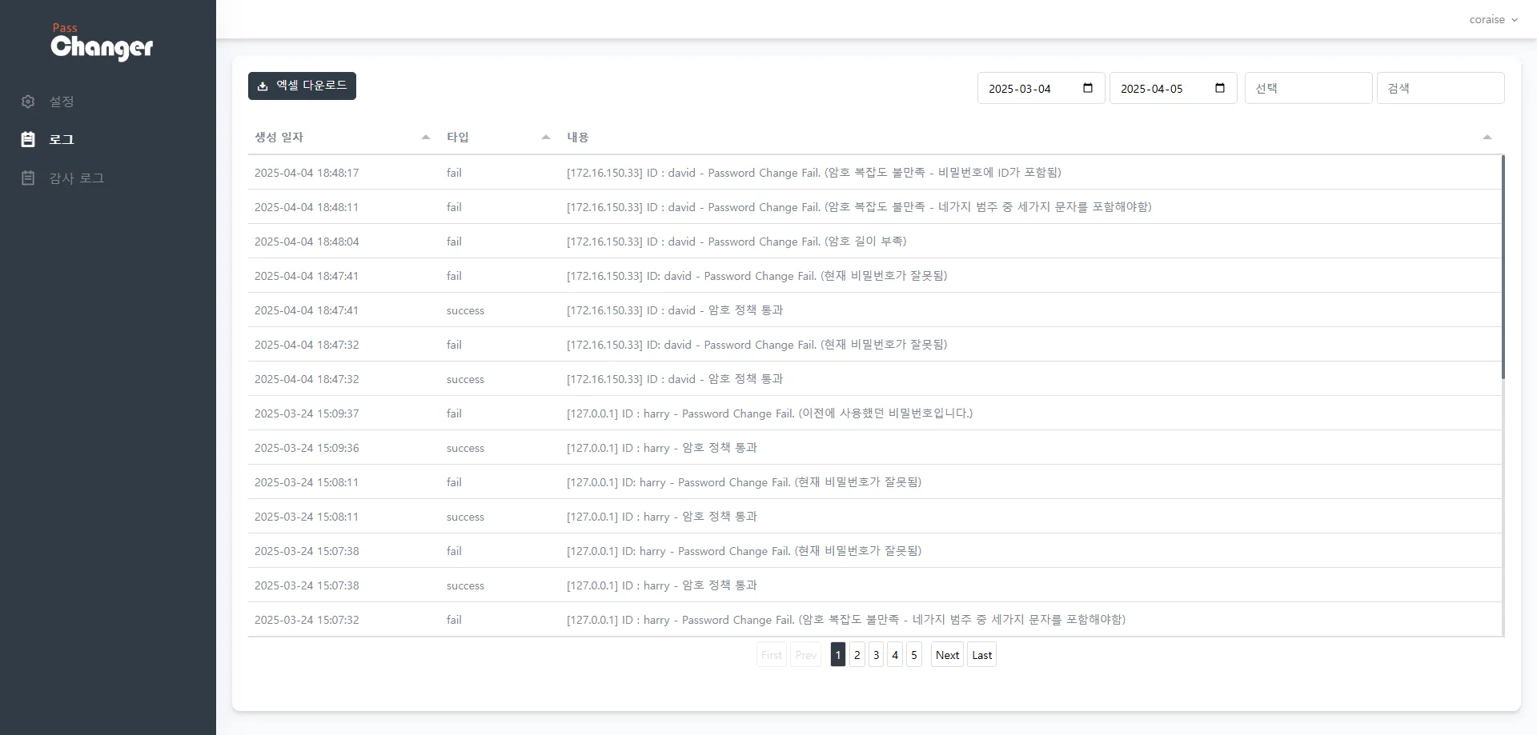Jump to the Last page

[981, 655]
